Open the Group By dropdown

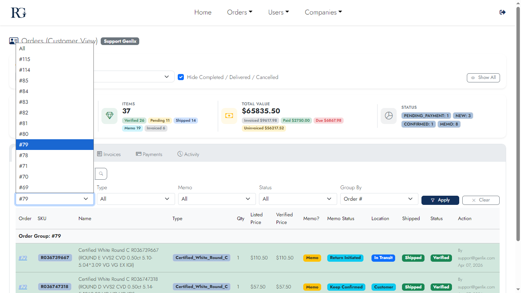click(x=379, y=199)
